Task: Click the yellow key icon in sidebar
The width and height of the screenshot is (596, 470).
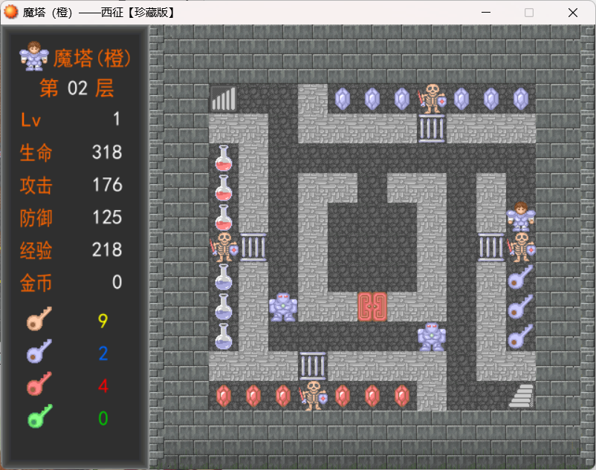Action: coord(39,319)
